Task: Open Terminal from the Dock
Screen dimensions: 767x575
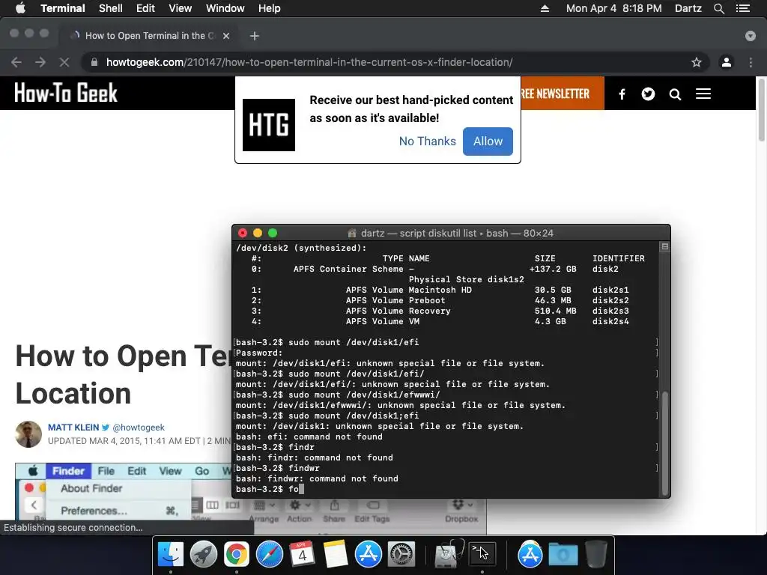Action: click(x=482, y=555)
